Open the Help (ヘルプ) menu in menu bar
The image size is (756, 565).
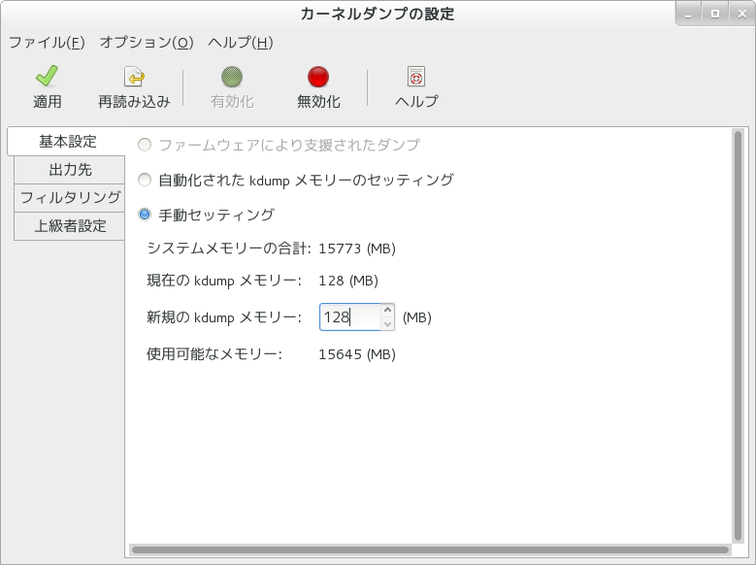point(240,43)
